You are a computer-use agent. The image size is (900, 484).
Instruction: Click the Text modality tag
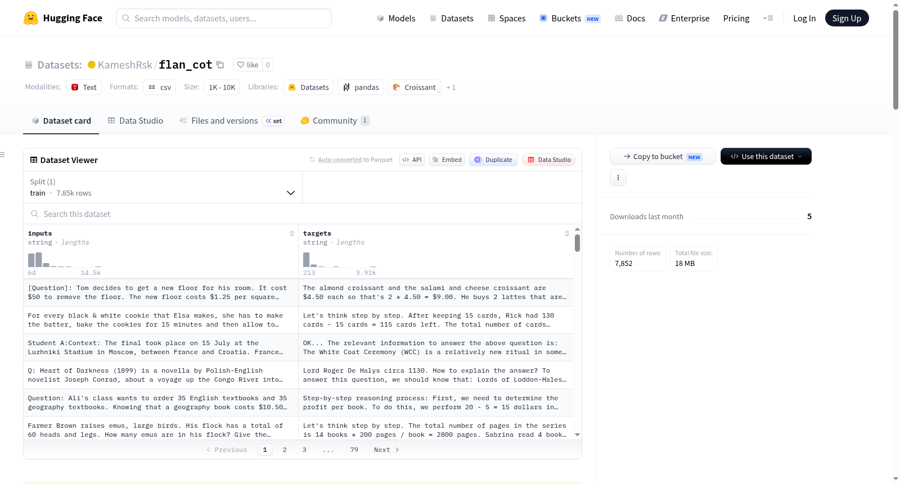84,87
